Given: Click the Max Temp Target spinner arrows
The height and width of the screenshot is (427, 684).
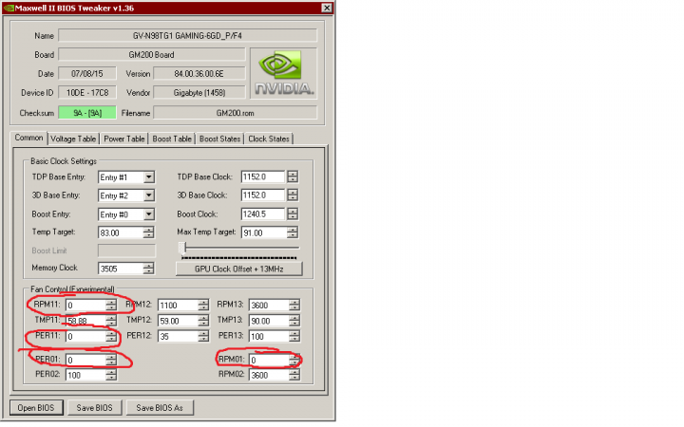Looking at the screenshot, I should coord(293,232).
